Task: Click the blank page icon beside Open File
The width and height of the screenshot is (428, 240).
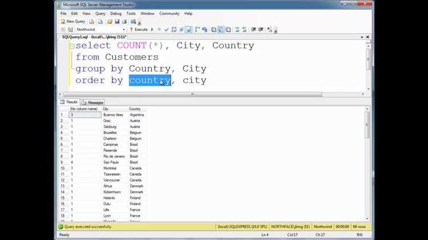Action: [x=100, y=22]
